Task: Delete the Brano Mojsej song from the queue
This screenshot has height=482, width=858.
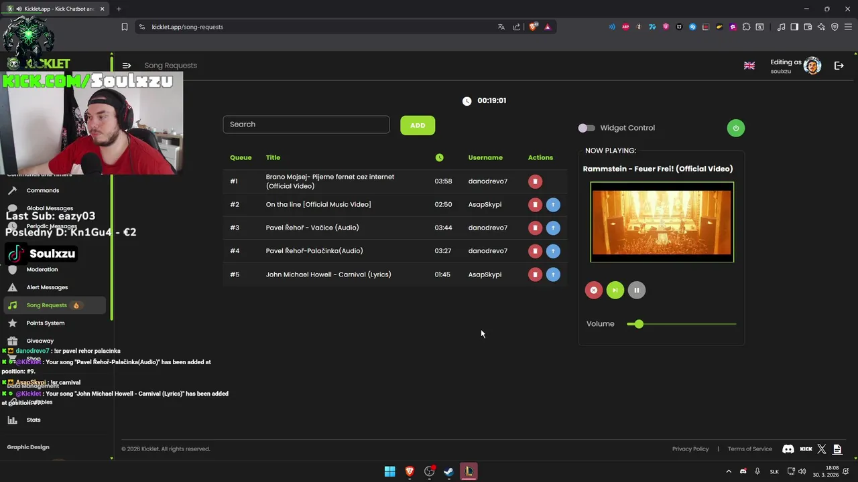Action: coord(535,181)
